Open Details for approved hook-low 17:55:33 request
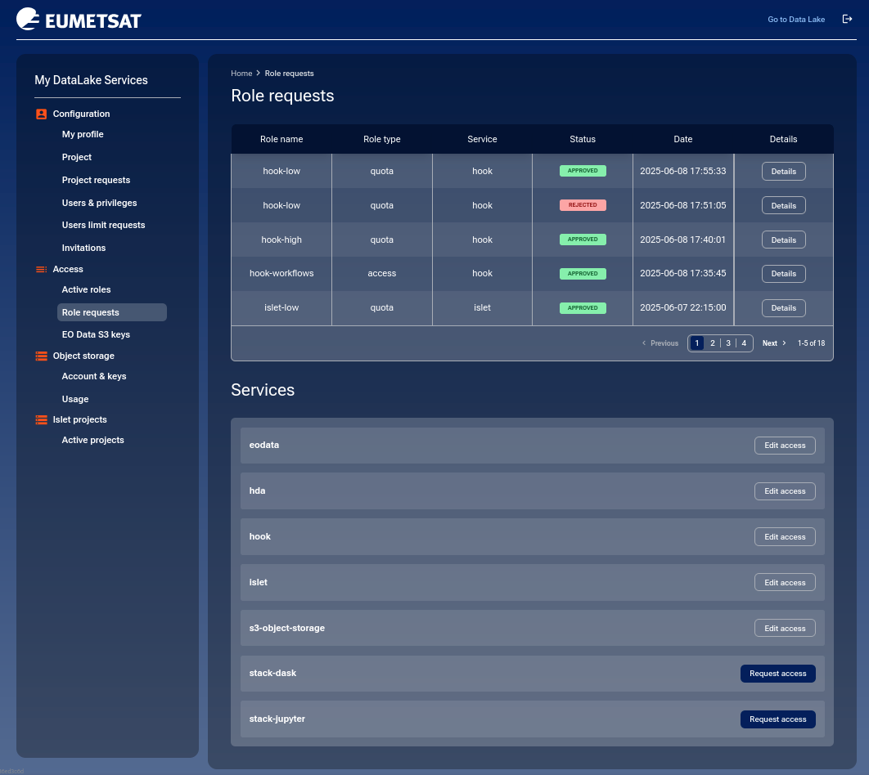 pyautogui.click(x=783, y=171)
